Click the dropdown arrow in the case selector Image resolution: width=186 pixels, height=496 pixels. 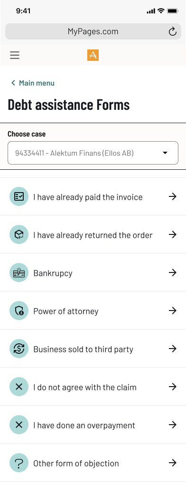tap(165, 153)
